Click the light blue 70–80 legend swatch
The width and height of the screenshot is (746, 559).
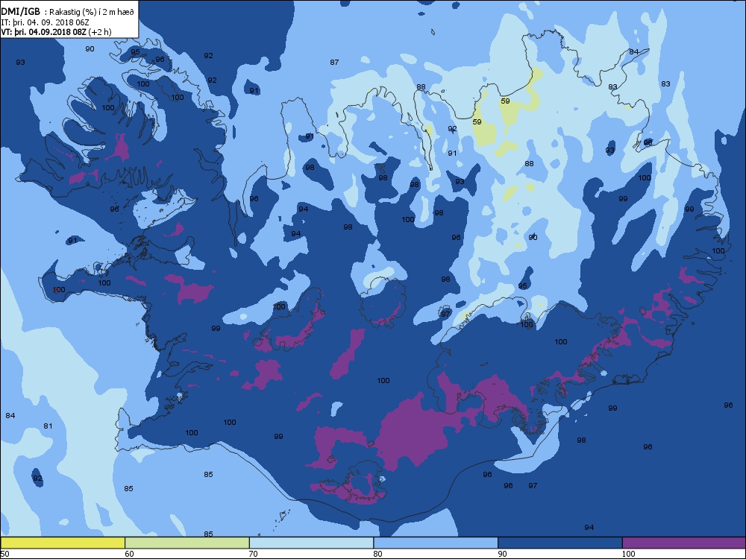[x=311, y=543]
